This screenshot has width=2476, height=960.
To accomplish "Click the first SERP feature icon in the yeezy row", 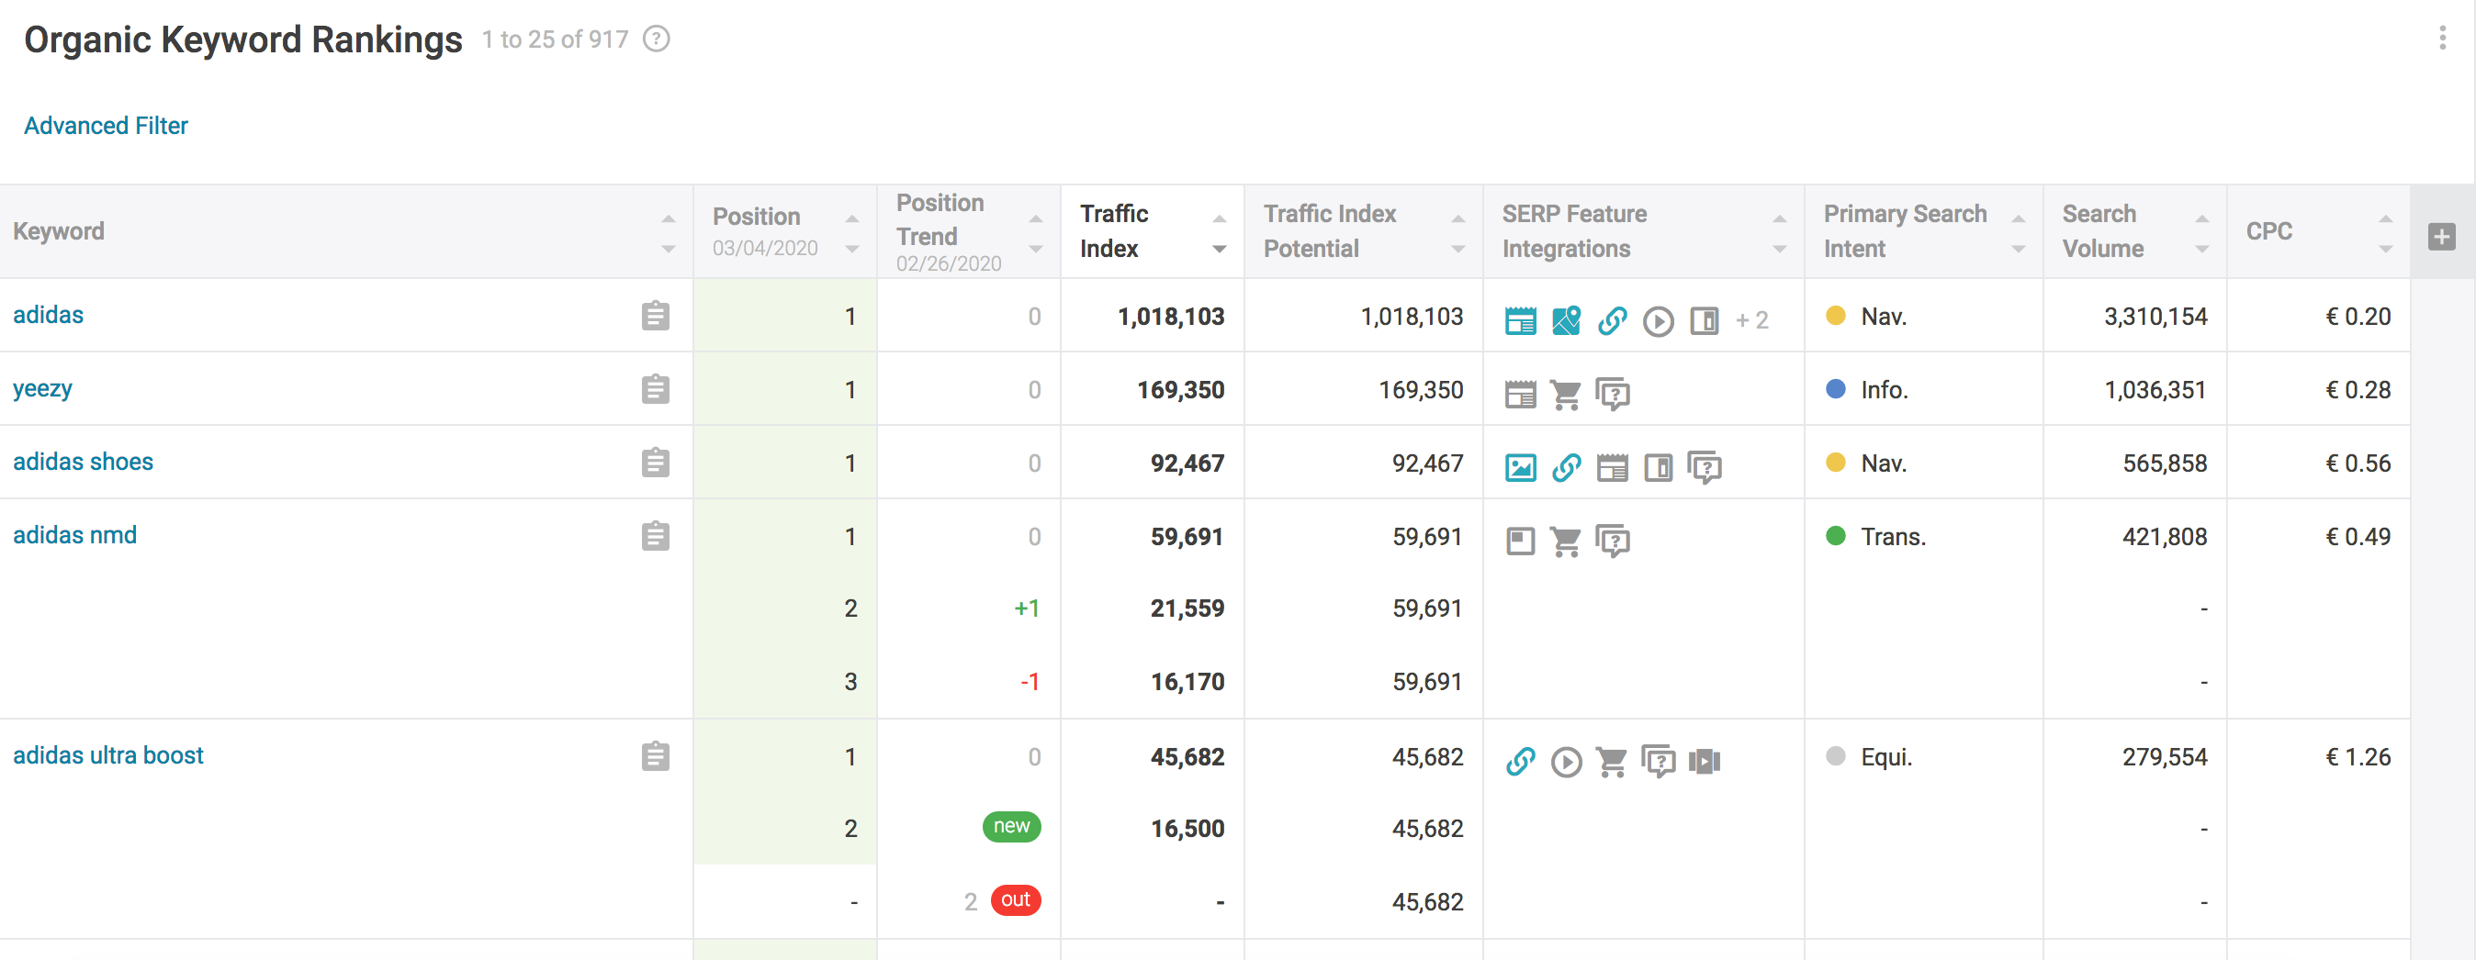I will (1520, 394).
